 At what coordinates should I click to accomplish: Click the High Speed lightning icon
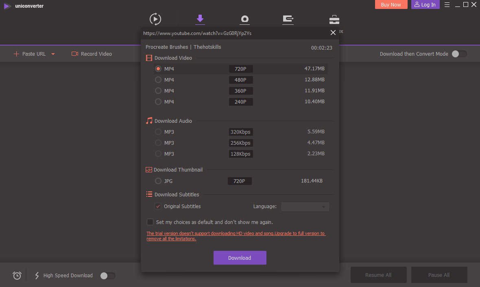[x=37, y=276]
